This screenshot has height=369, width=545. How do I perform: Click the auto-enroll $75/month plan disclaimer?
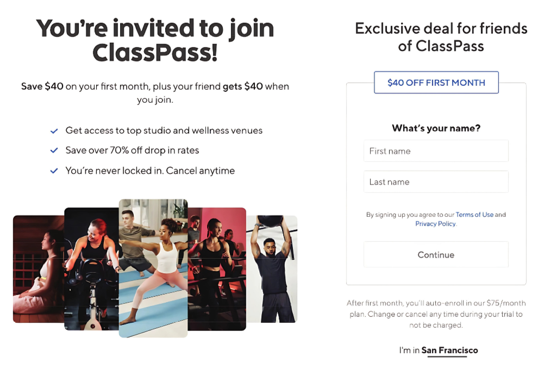[436, 314]
